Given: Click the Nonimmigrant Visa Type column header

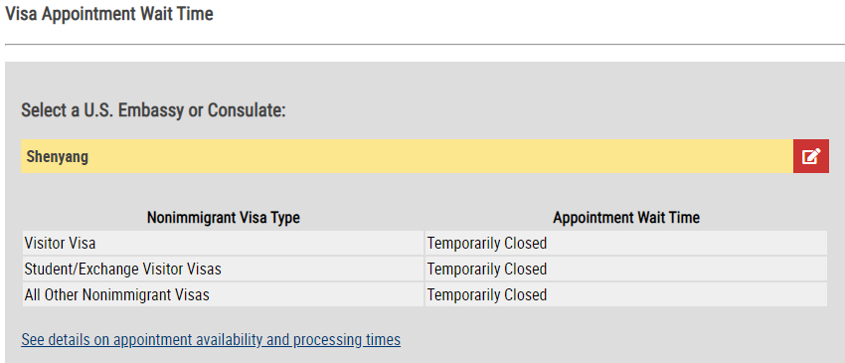Looking at the screenshot, I should tap(224, 218).
